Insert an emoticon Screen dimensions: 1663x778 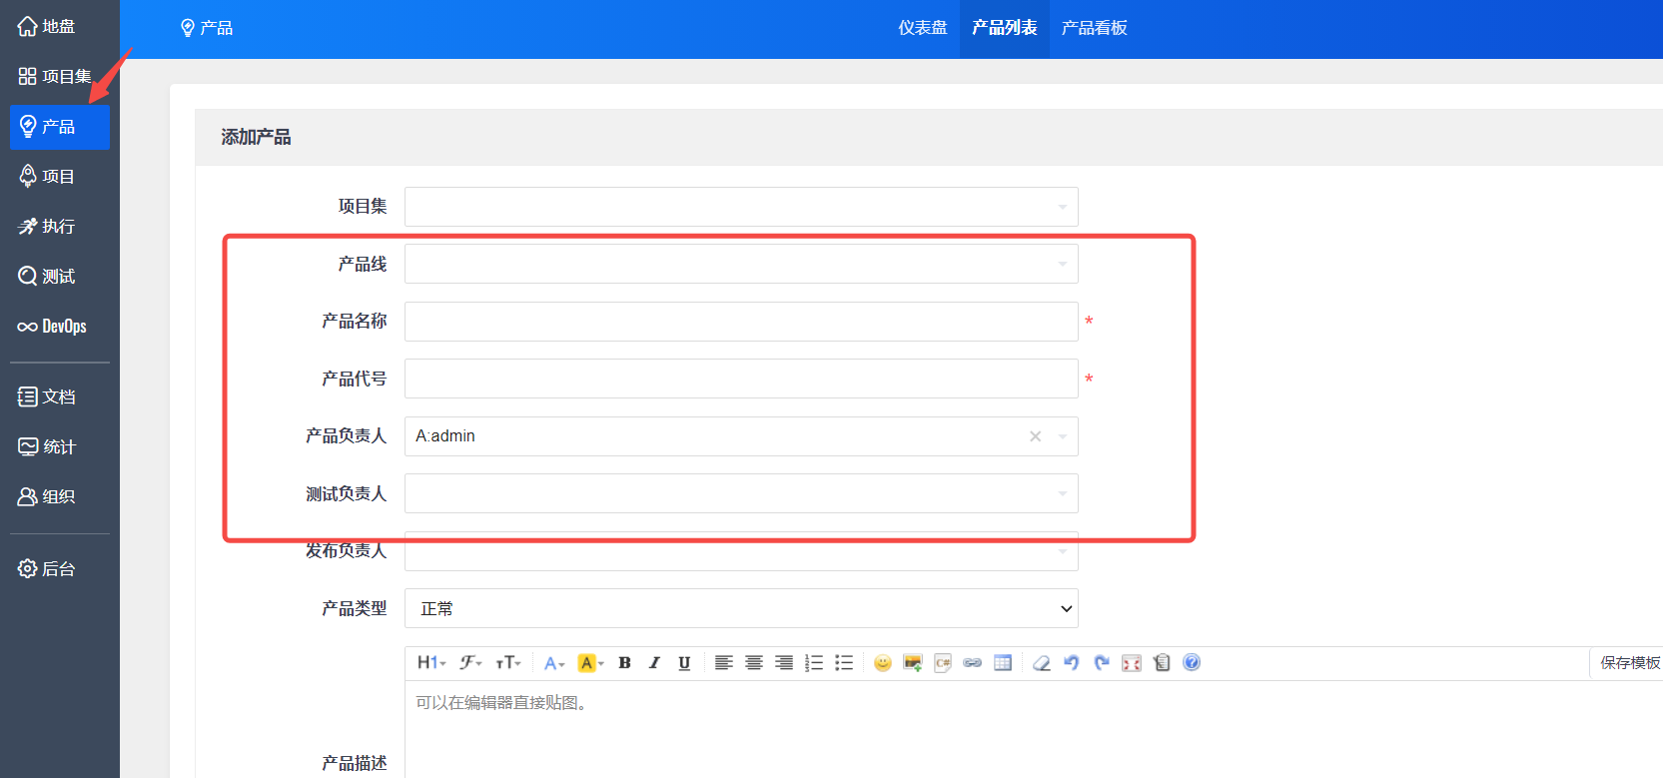click(883, 663)
